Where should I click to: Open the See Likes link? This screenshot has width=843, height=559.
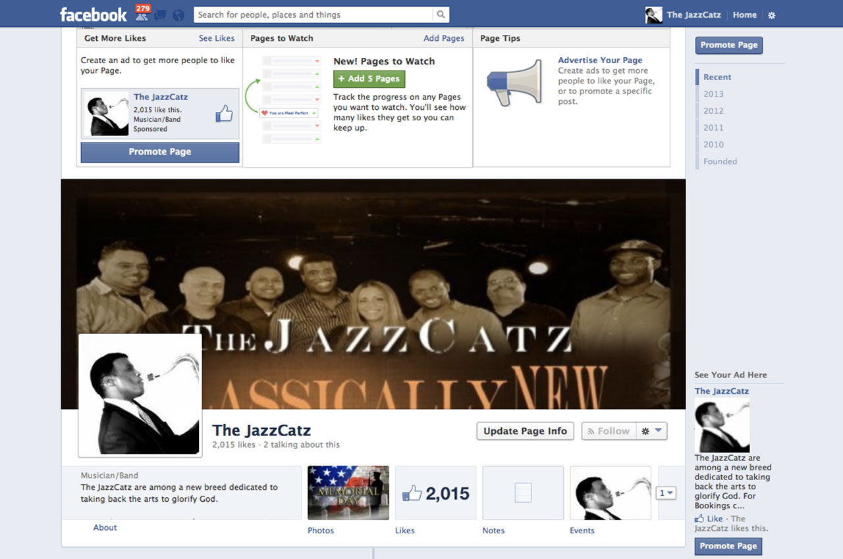(x=217, y=38)
